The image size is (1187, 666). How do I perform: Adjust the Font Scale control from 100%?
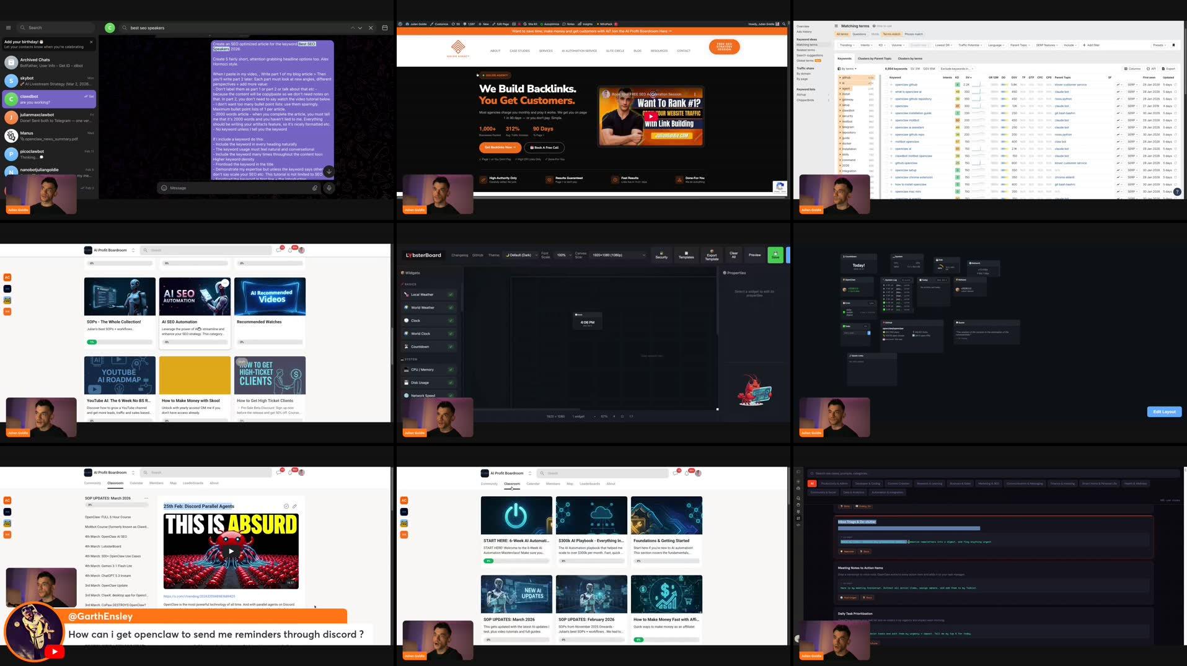pyautogui.click(x=561, y=255)
